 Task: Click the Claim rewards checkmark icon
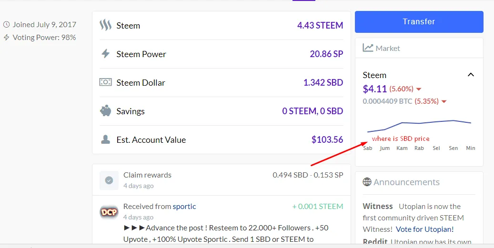coord(109,180)
